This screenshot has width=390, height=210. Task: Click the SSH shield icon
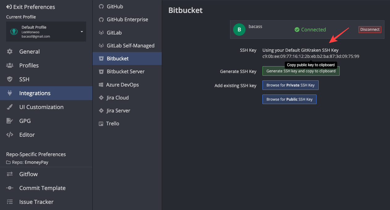[x=10, y=79]
